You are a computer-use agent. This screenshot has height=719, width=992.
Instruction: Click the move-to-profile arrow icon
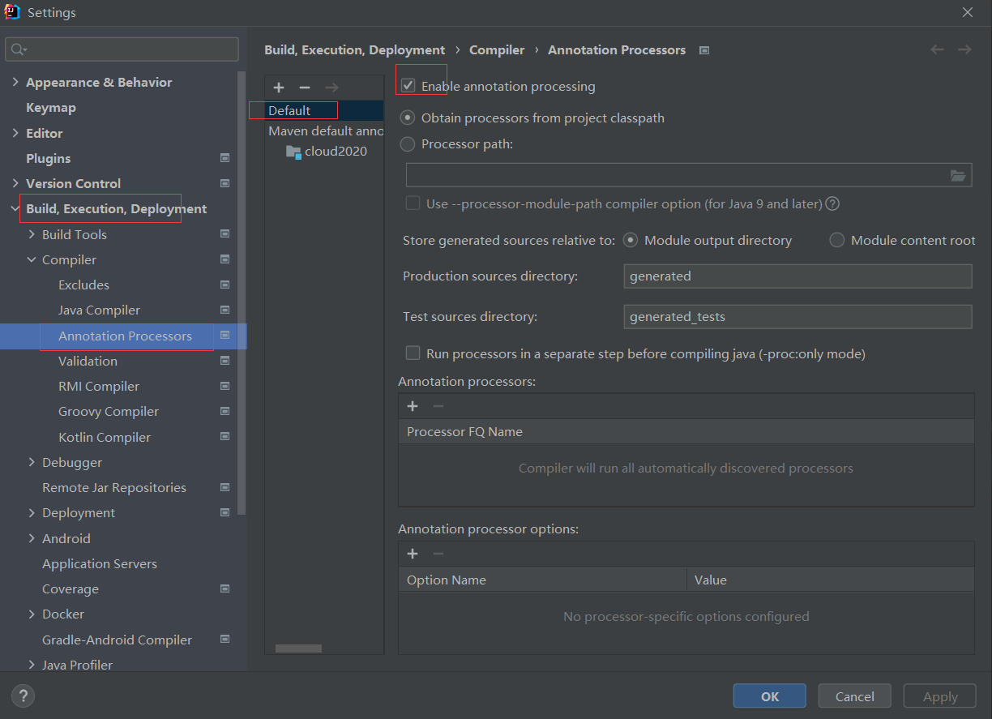click(331, 88)
